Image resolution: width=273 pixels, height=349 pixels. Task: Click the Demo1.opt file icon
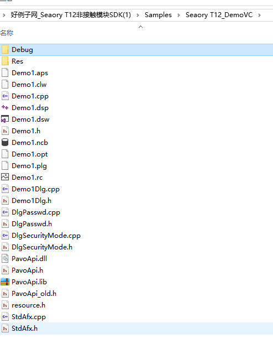click(5, 154)
